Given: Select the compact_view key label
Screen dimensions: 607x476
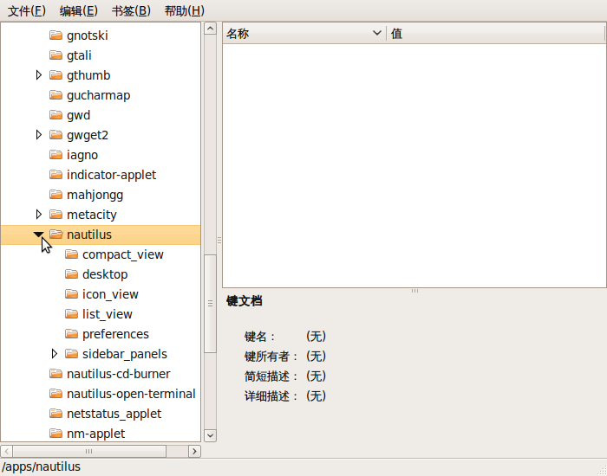Looking at the screenshot, I should point(123,254).
